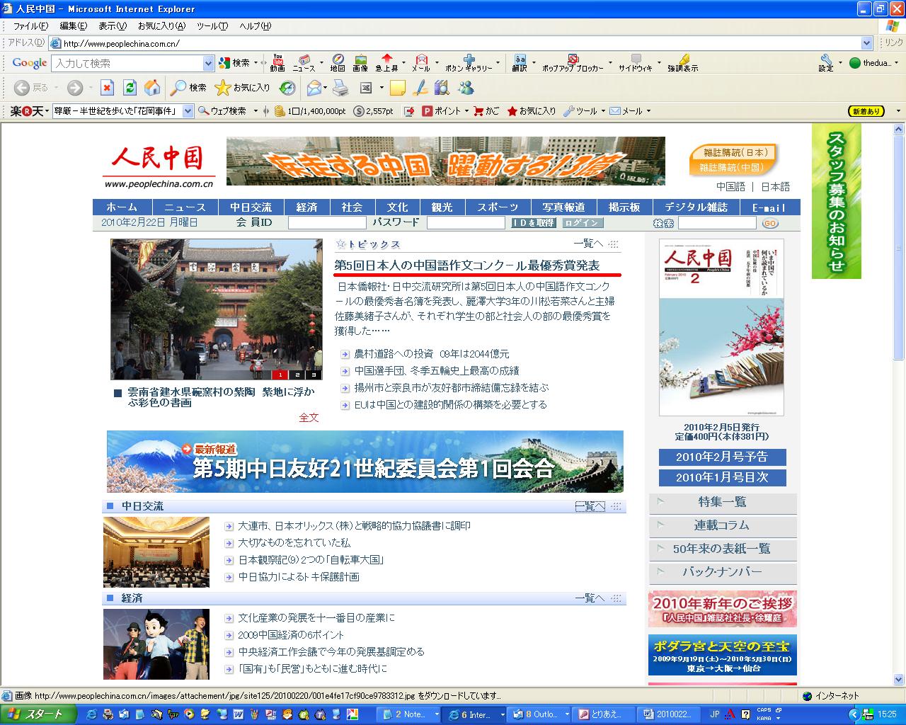This screenshot has width=906, height=725.
Task: Click 雑誌購読(日本) subscription button
Action: click(x=735, y=152)
